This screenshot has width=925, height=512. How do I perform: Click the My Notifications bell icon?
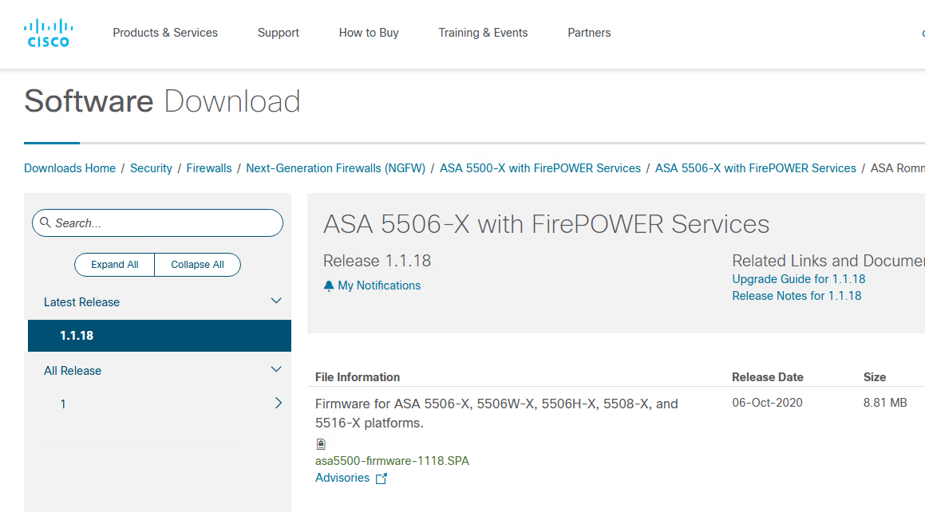329,286
